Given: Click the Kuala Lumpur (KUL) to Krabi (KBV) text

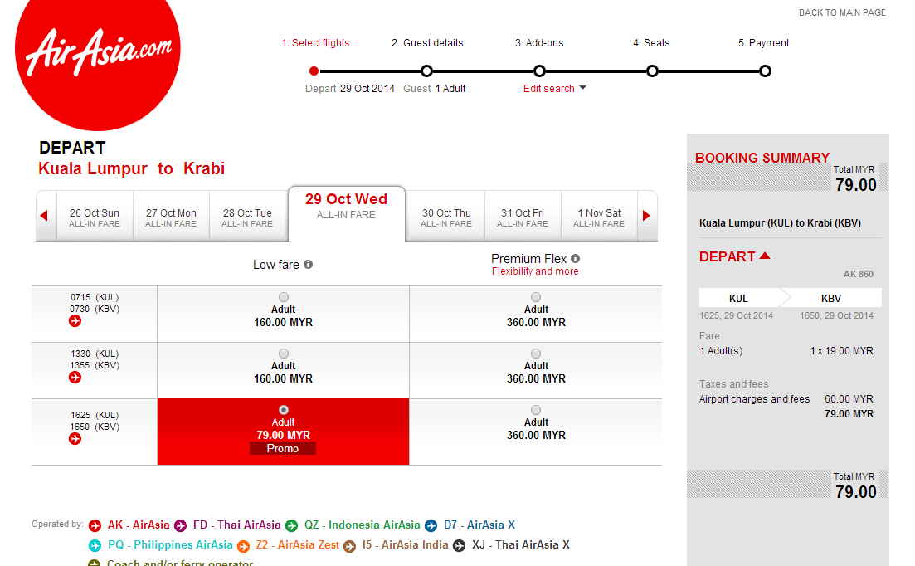Looking at the screenshot, I should (781, 223).
